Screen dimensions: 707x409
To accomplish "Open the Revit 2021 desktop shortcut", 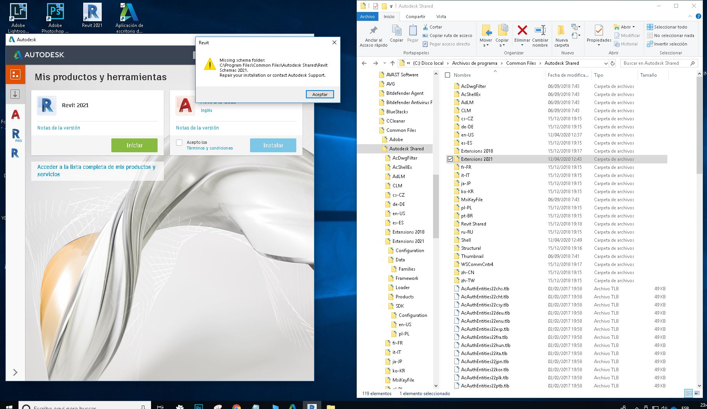I will coord(92,15).
